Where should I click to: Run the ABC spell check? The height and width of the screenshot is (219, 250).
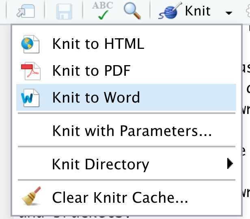click(103, 10)
